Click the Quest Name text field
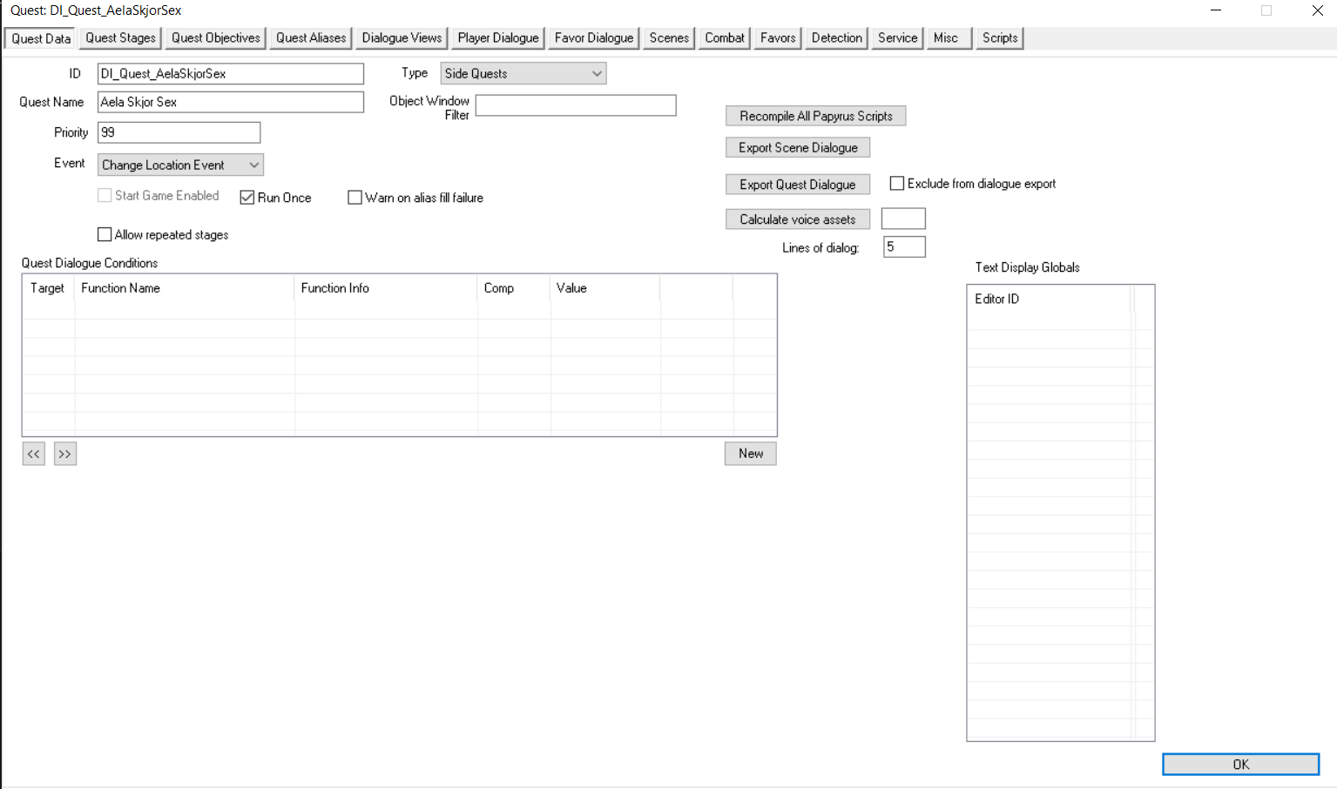Screen dimensions: 1337x789 tap(231, 102)
